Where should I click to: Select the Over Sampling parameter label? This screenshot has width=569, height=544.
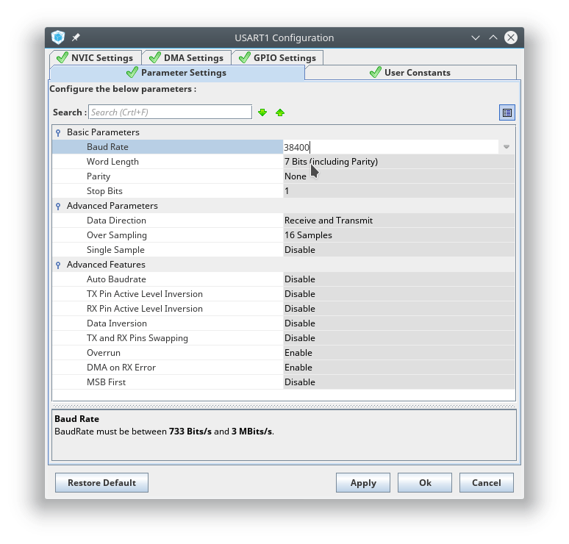[x=116, y=235]
